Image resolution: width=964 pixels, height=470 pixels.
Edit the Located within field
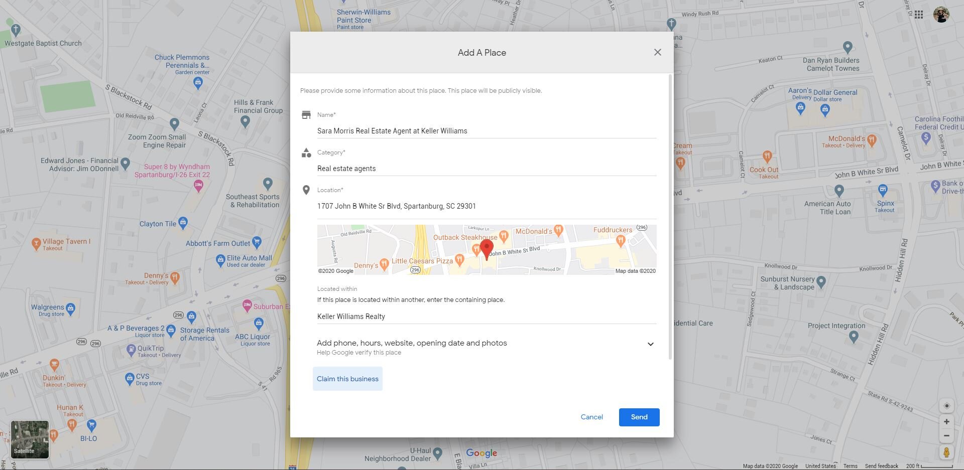click(x=487, y=317)
